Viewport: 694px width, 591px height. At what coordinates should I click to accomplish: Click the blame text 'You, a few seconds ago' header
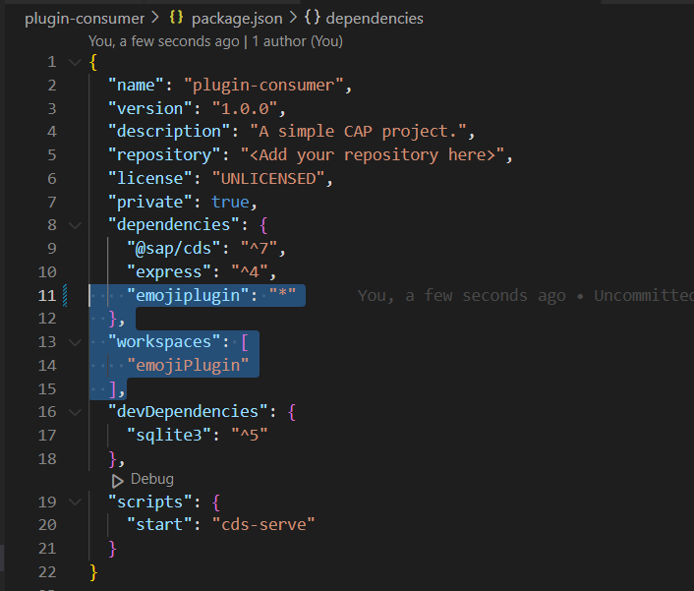tap(164, 41)
